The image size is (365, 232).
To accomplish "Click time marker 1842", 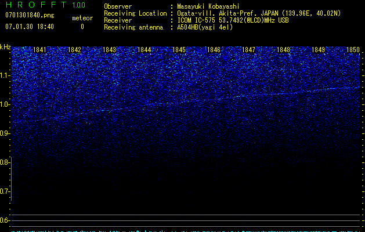I will 74,50.
